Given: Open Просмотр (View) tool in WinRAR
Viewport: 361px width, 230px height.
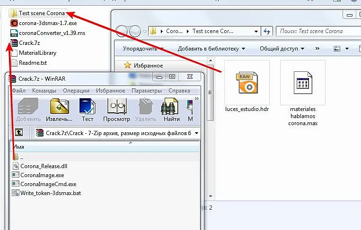Looking at the screenshot, I should pyautogui.click(x=116, y=110).
